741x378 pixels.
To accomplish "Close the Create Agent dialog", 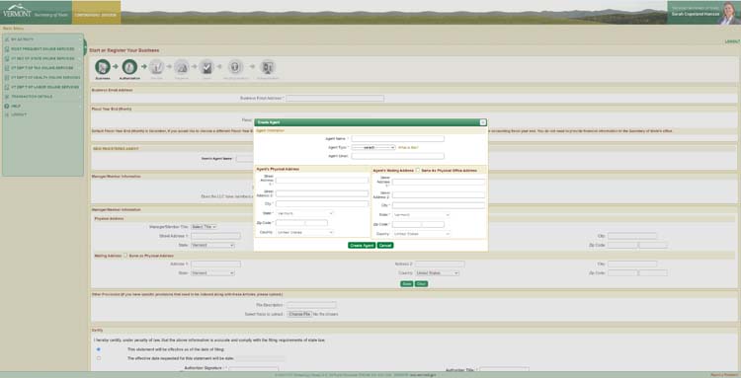I will (x=482, y=122).
